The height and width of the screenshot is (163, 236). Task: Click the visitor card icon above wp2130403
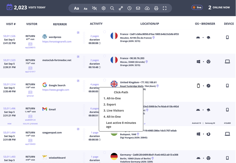[x=30, y=141]
